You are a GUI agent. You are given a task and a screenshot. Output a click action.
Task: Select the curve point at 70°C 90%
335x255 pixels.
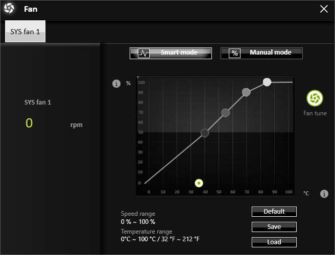coord(246,92)
